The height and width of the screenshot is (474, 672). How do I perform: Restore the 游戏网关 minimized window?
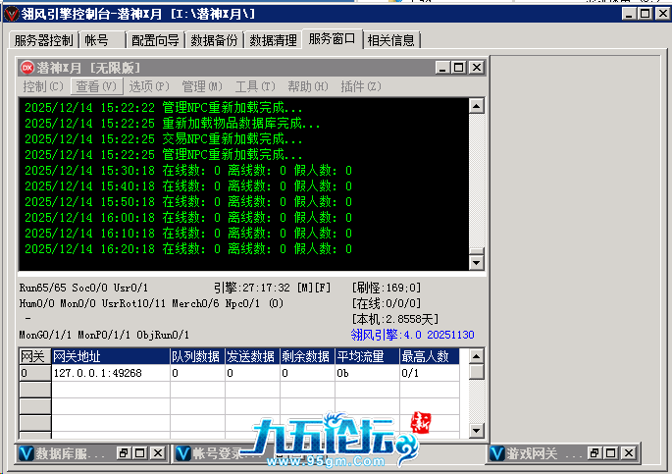pyautogui.click(x=594, y=453)
